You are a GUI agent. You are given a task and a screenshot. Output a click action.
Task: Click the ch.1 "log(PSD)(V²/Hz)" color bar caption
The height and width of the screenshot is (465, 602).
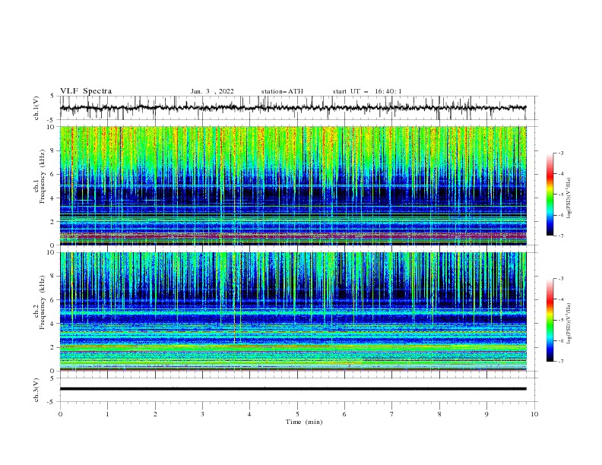click(569, 198)
